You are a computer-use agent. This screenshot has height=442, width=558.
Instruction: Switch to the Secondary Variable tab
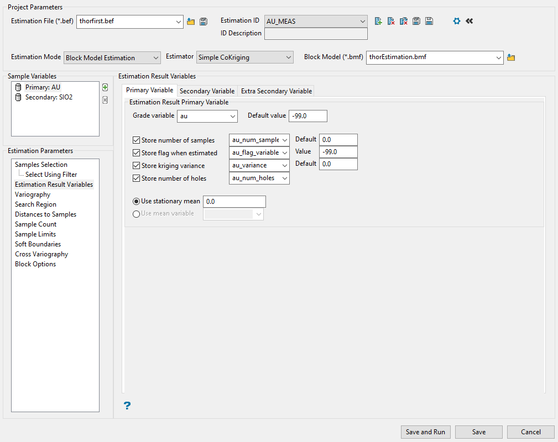tap(207, 91)
